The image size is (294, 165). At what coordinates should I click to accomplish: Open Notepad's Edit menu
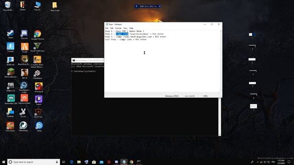coord(112,28)
